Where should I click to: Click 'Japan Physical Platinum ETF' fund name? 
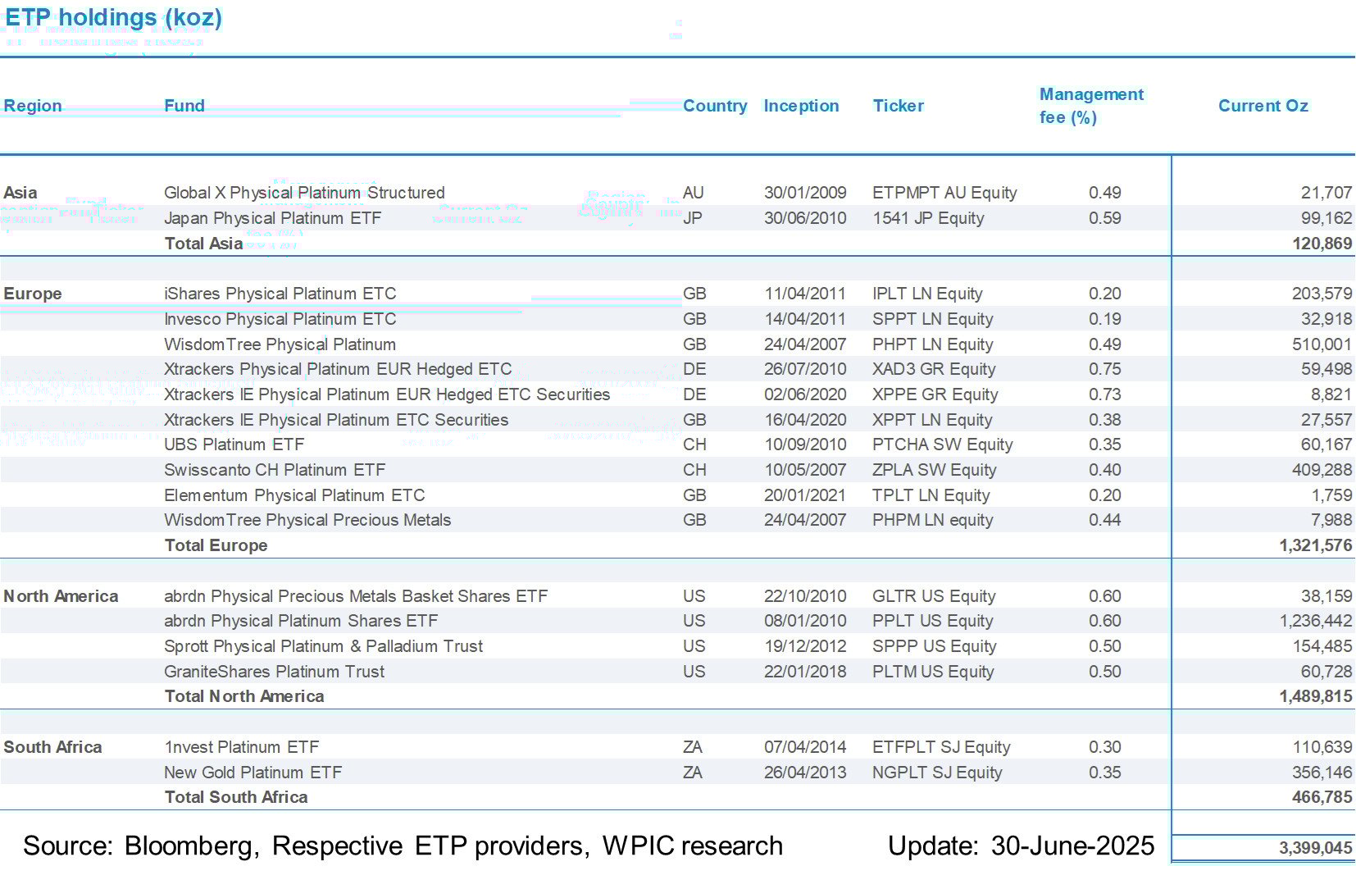[272, 218]
